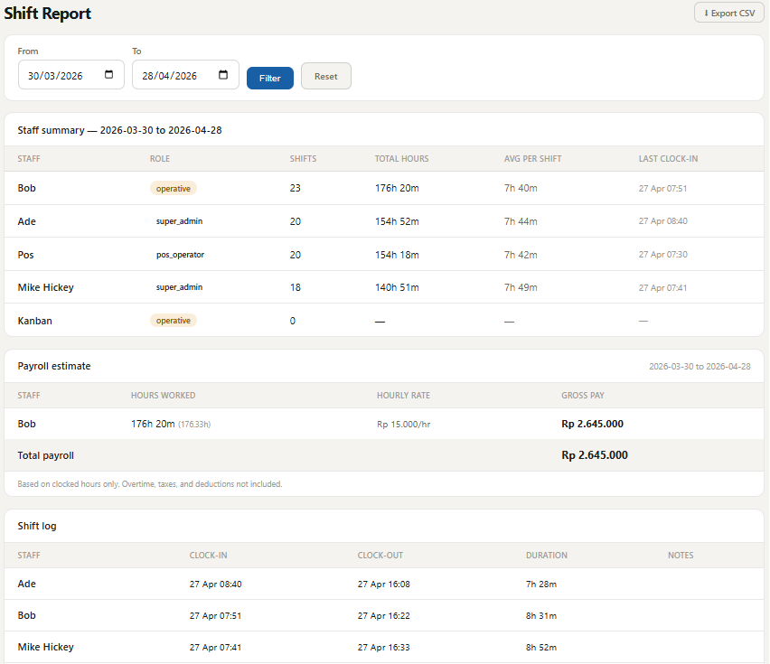Click the DURATION column header
The width and height of the screenshot is (770, 664).
click(547, 555)
